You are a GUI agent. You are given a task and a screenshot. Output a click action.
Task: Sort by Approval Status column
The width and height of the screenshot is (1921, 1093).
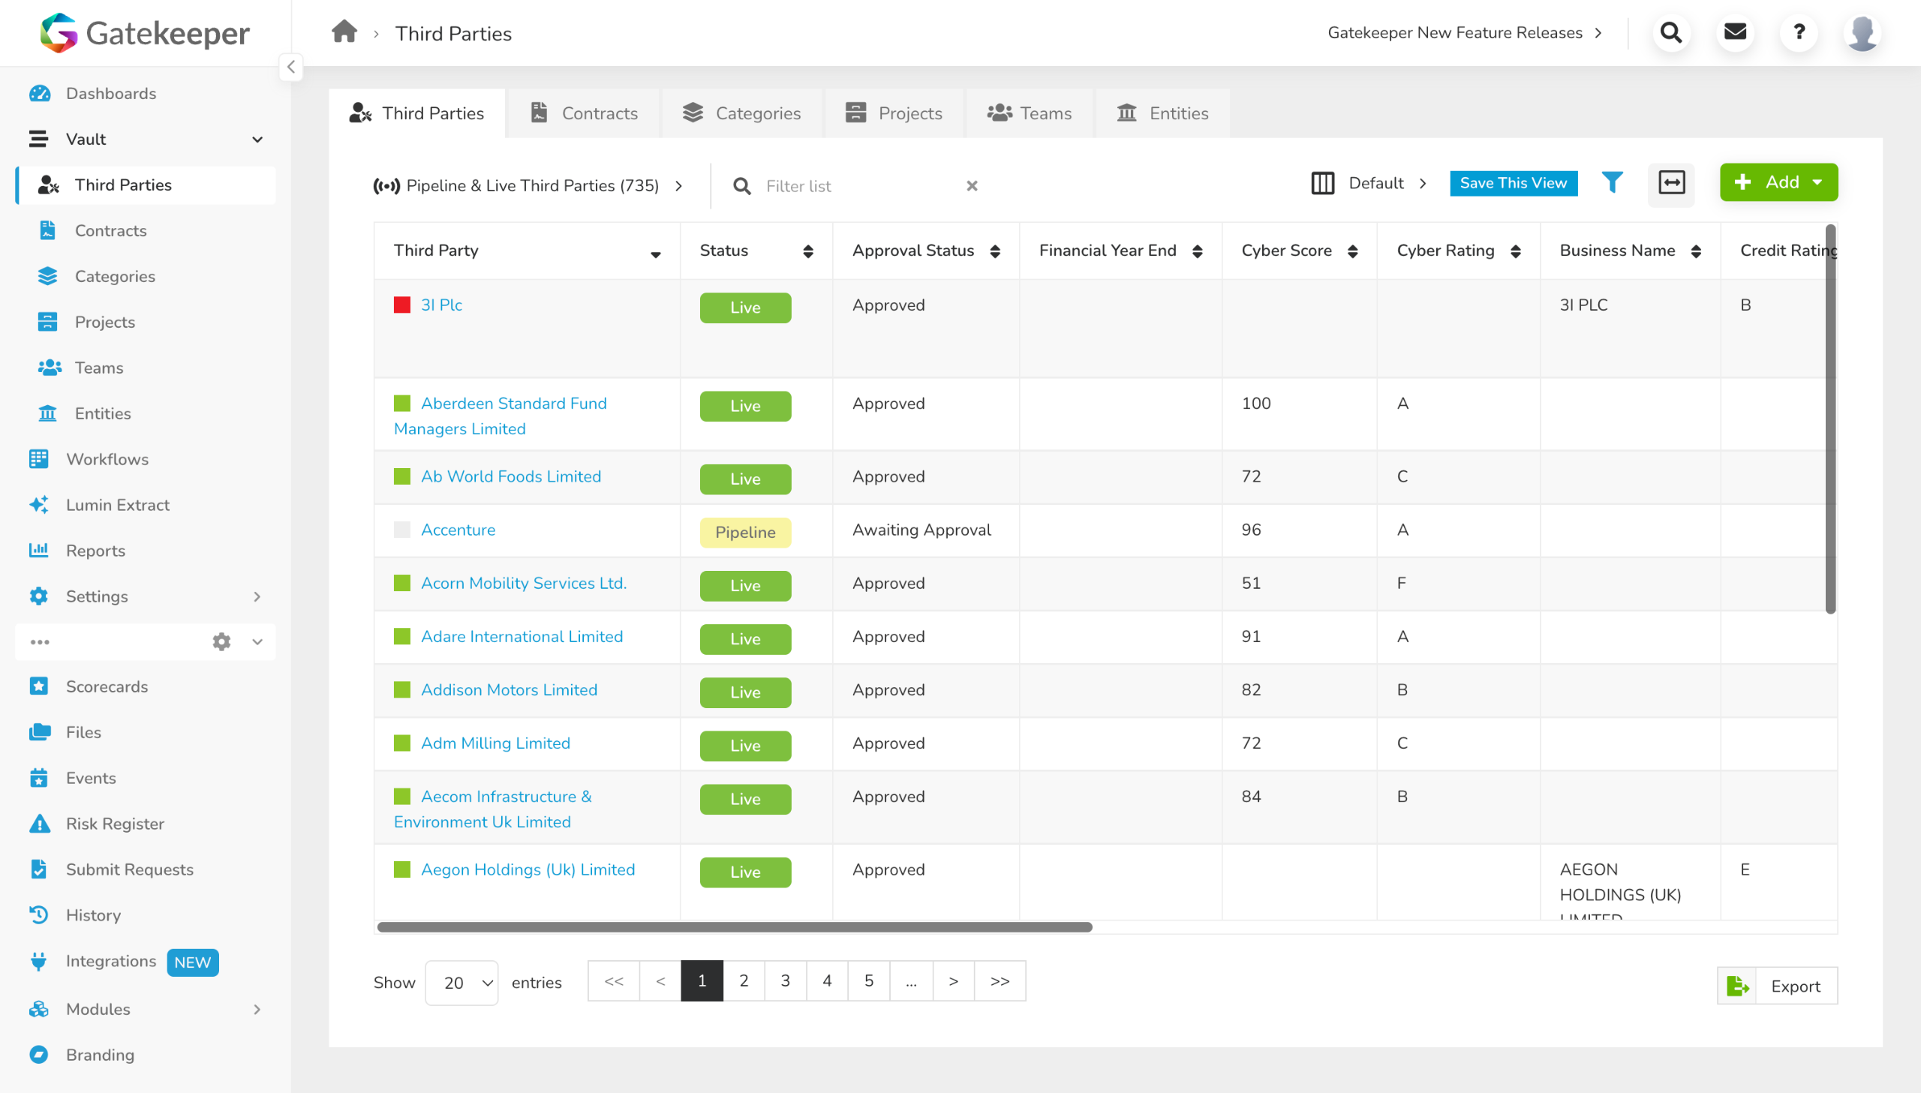995,251
